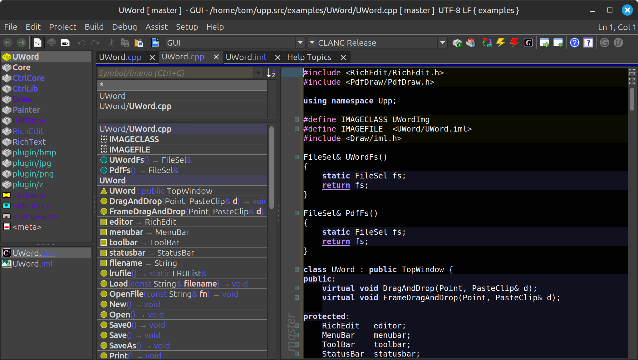Click the grey G search icon
The image size is (638, 360).
(604, 42)
